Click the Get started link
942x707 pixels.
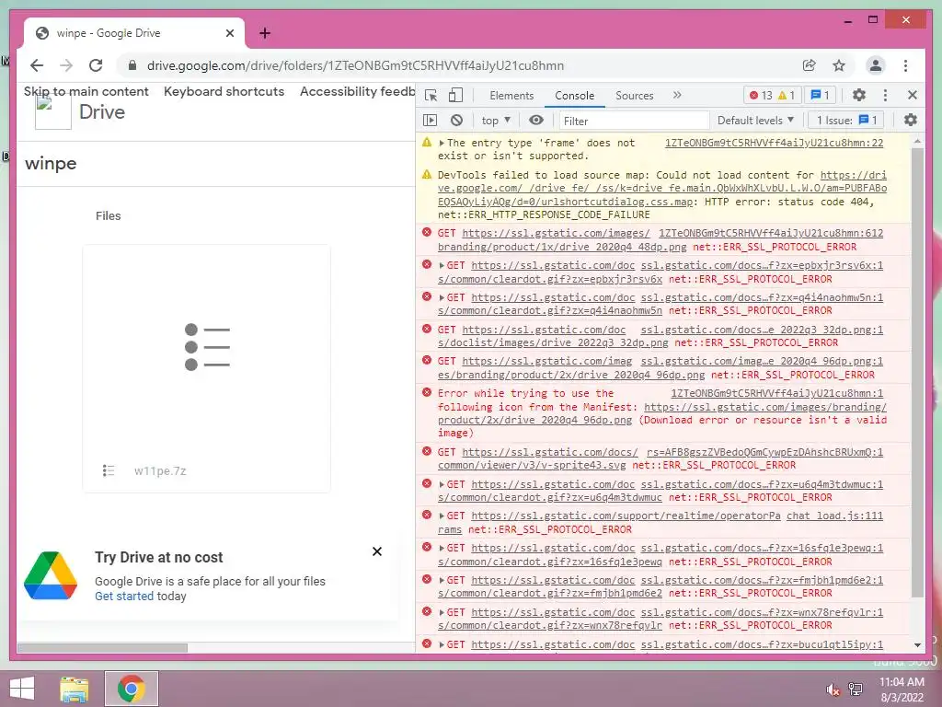124,596
